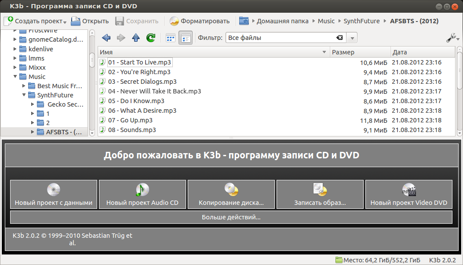Collapse the Music folder
Screen dimensions: 463x265
(x=15, y=77)
